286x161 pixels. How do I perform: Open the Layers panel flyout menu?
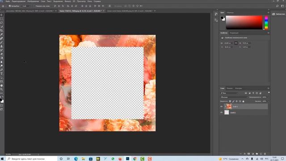click(268, 89)
